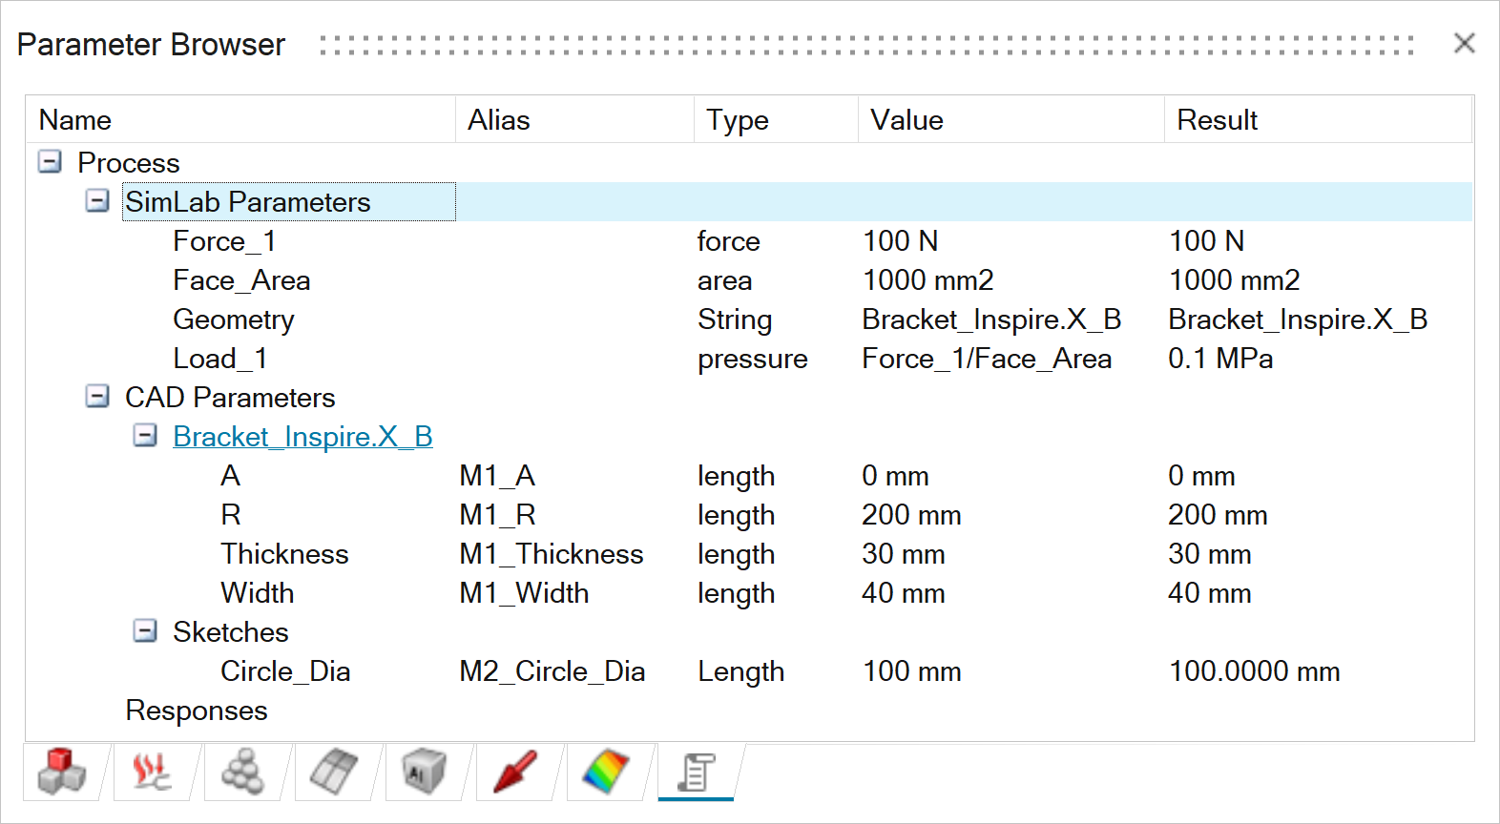Open the rainbow contour results tab icon
The image size is (1500, 824).
605,772
